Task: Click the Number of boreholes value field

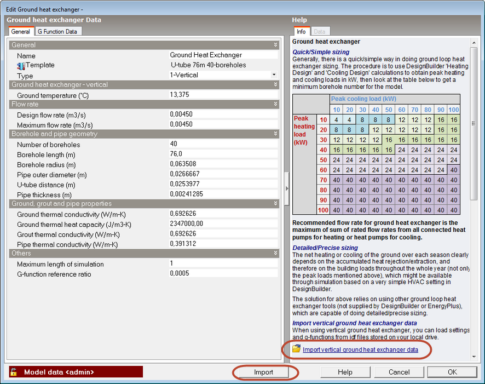Action: pyautogui.click(x=223, y=145)
